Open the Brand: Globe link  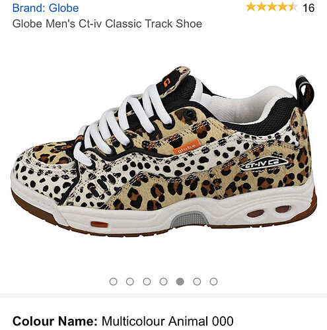46,8
